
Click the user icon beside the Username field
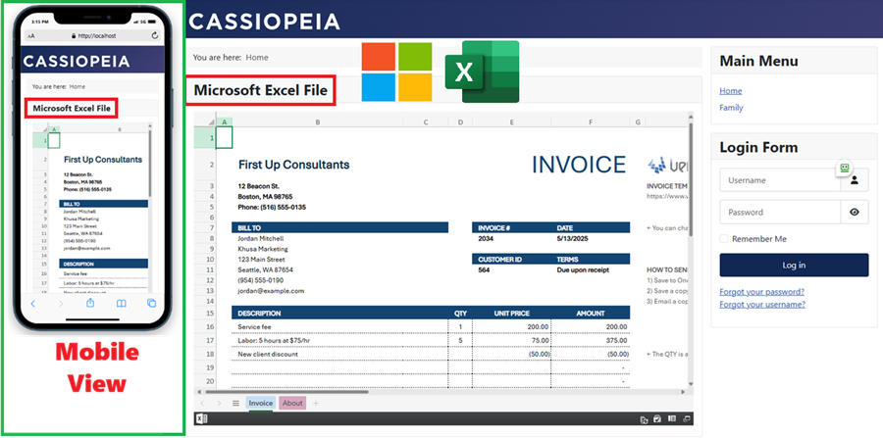click(x=855, y=180)
